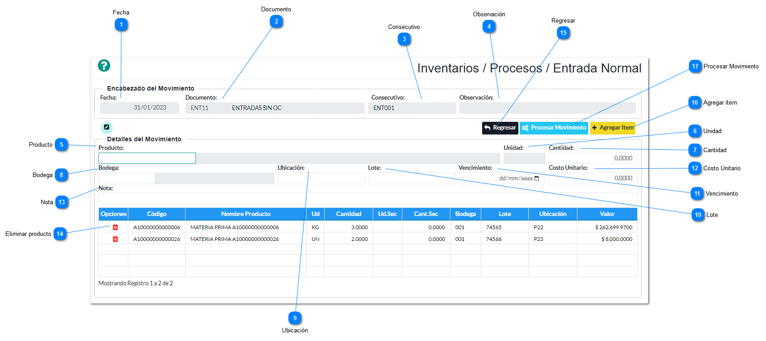Screen dimensions: 766x341
Task: Click the UN unit cell
Action: pyautogui.click(x=316, y=239)
